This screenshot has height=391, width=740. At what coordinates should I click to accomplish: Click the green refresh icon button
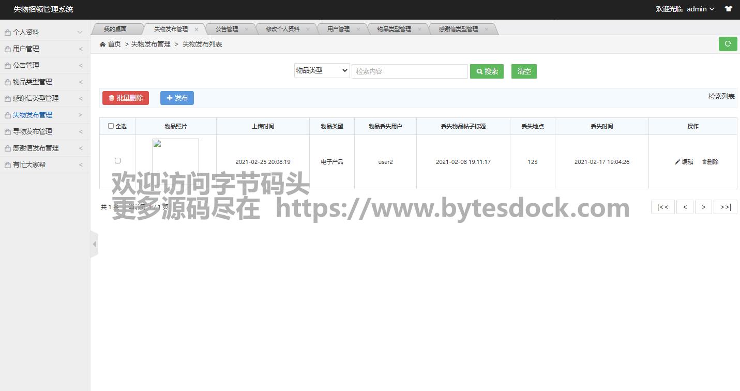(x=728, y=44)
